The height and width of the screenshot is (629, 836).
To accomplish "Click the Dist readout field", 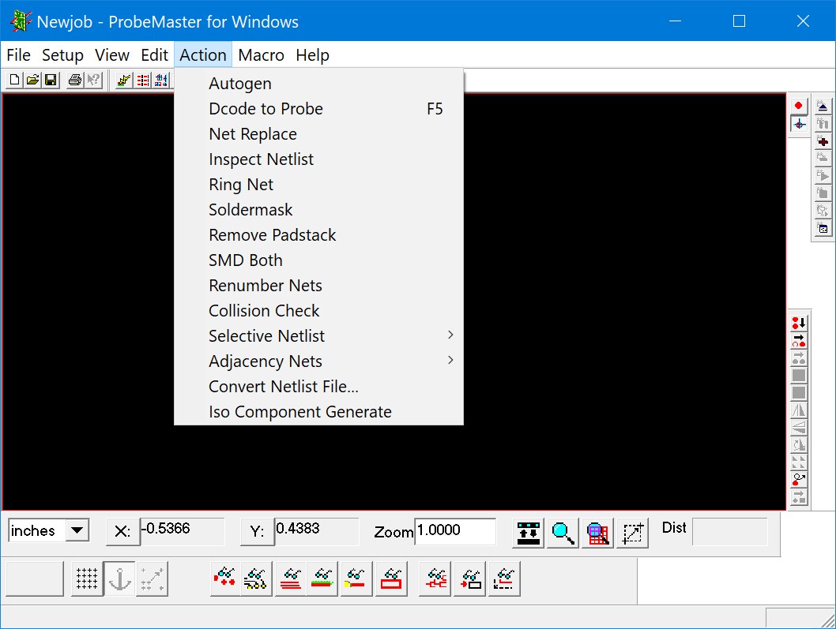I will [x=729, y=531].
